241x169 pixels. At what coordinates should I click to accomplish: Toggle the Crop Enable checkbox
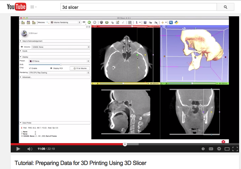coord(30,68)
